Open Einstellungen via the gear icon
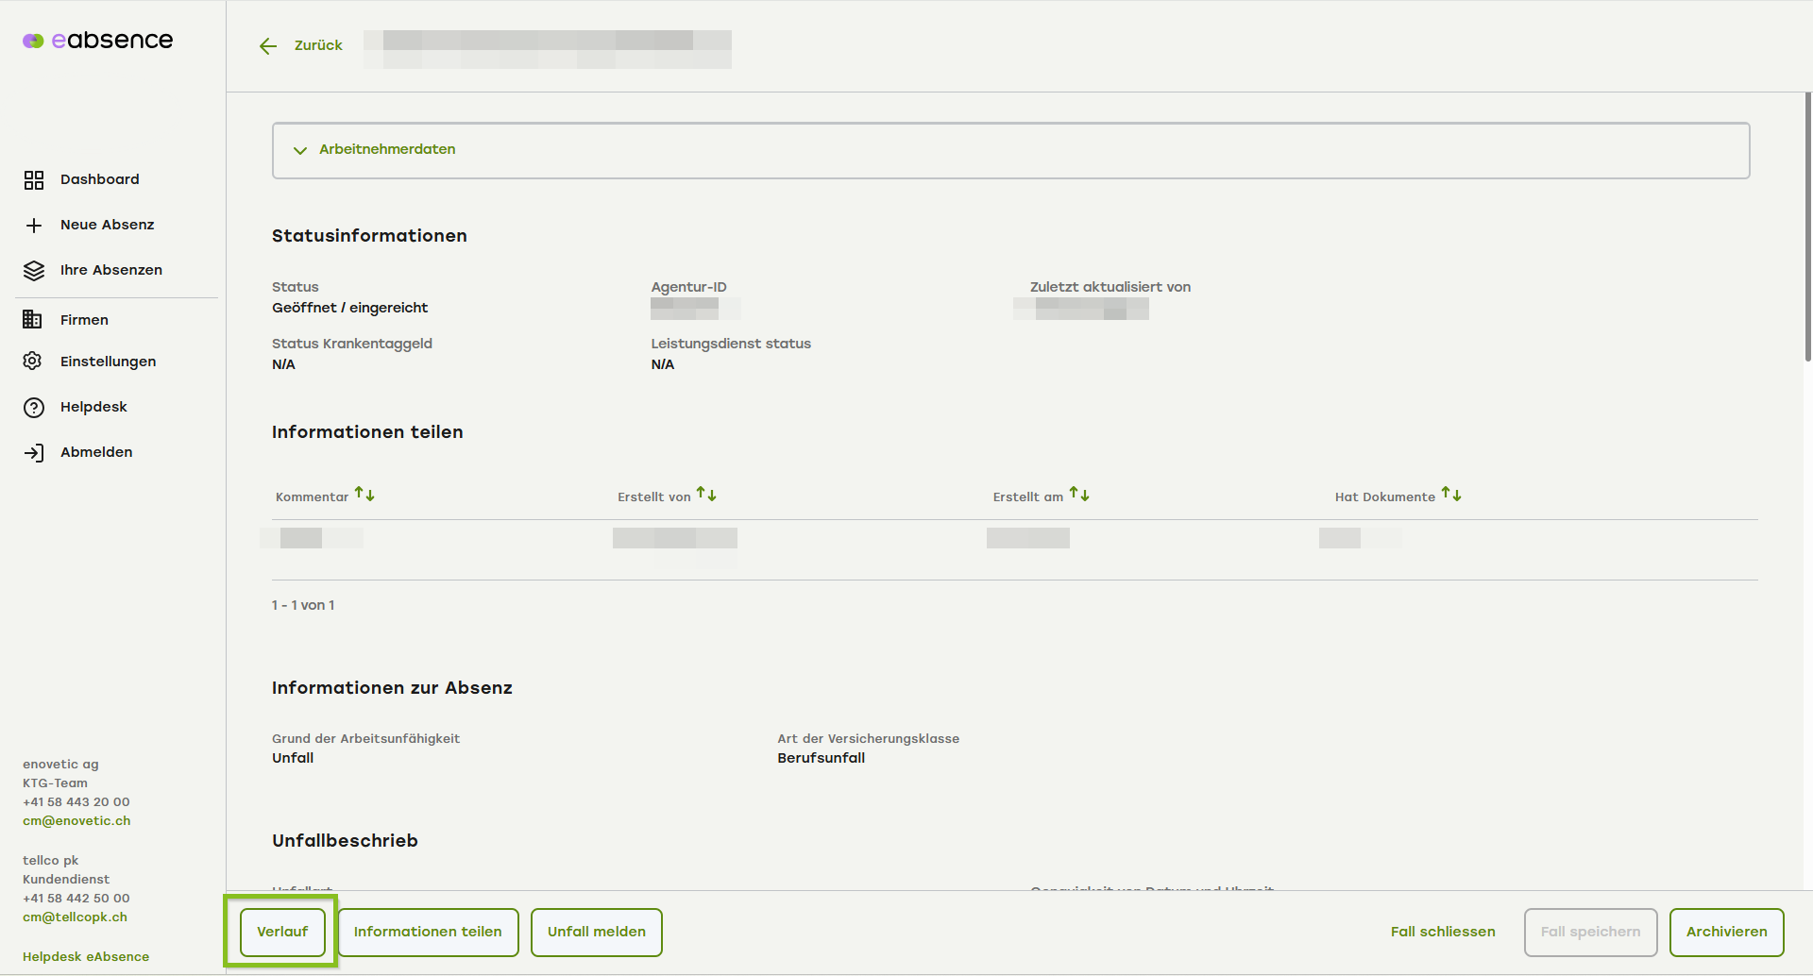The width and height of the screenshot is (1813, 976). point(33,362)
